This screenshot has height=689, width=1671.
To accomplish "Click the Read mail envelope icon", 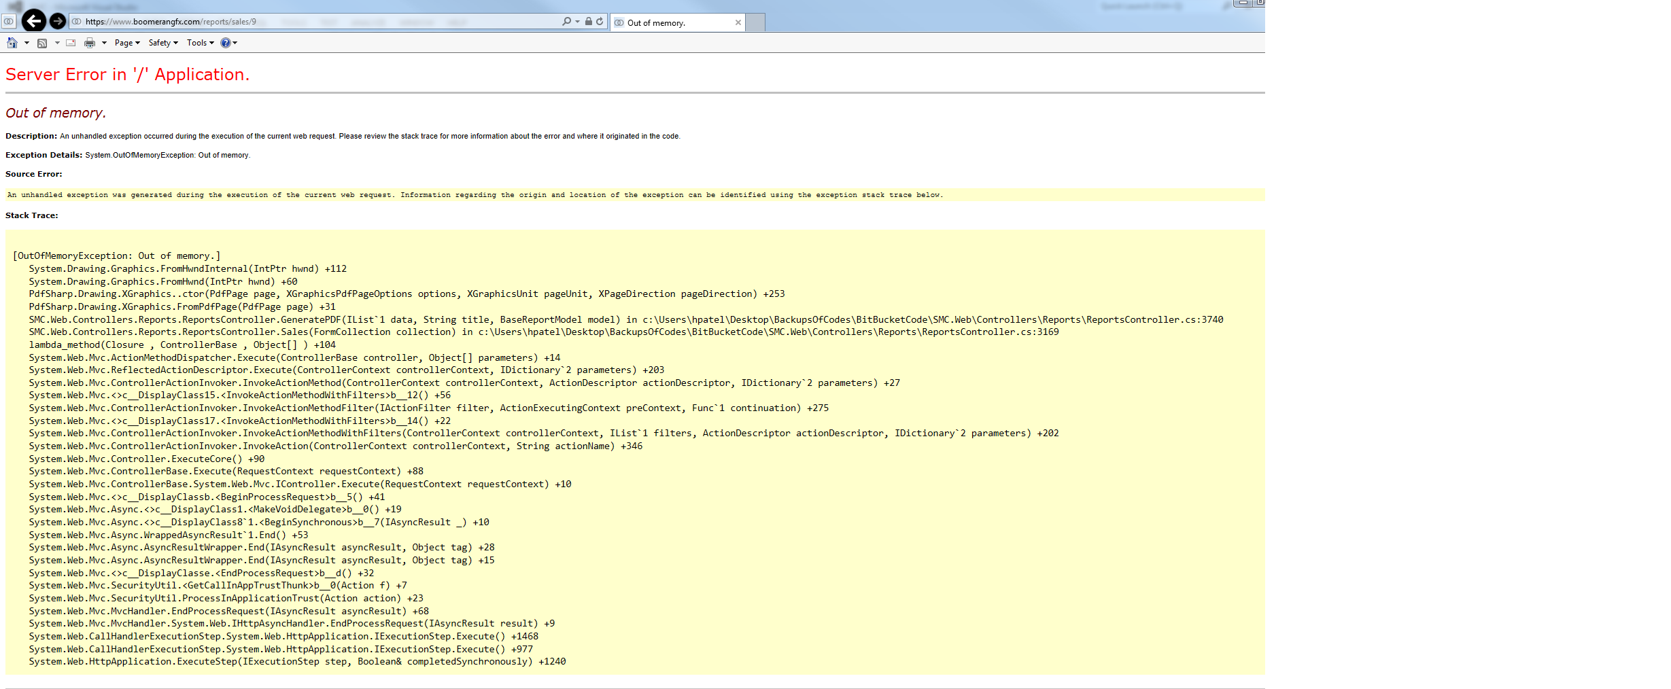I will [x=71, y=43].
